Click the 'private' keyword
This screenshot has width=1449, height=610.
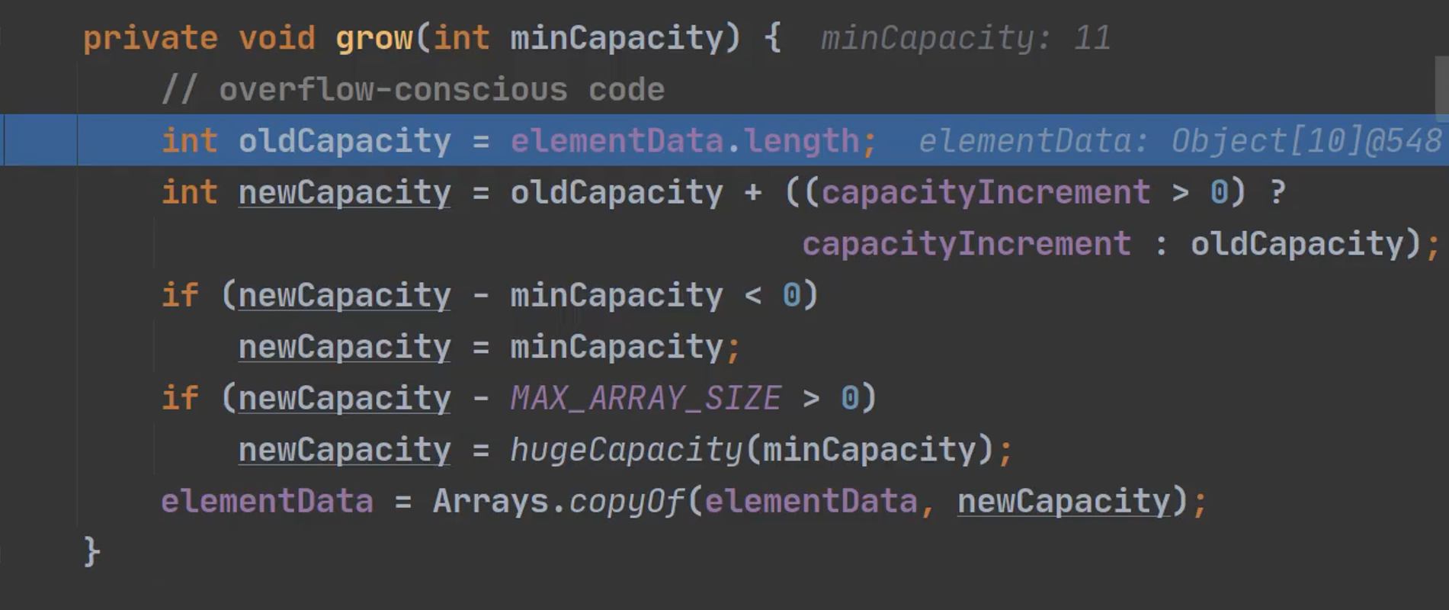pyautogui.click(x=150, y=38)
